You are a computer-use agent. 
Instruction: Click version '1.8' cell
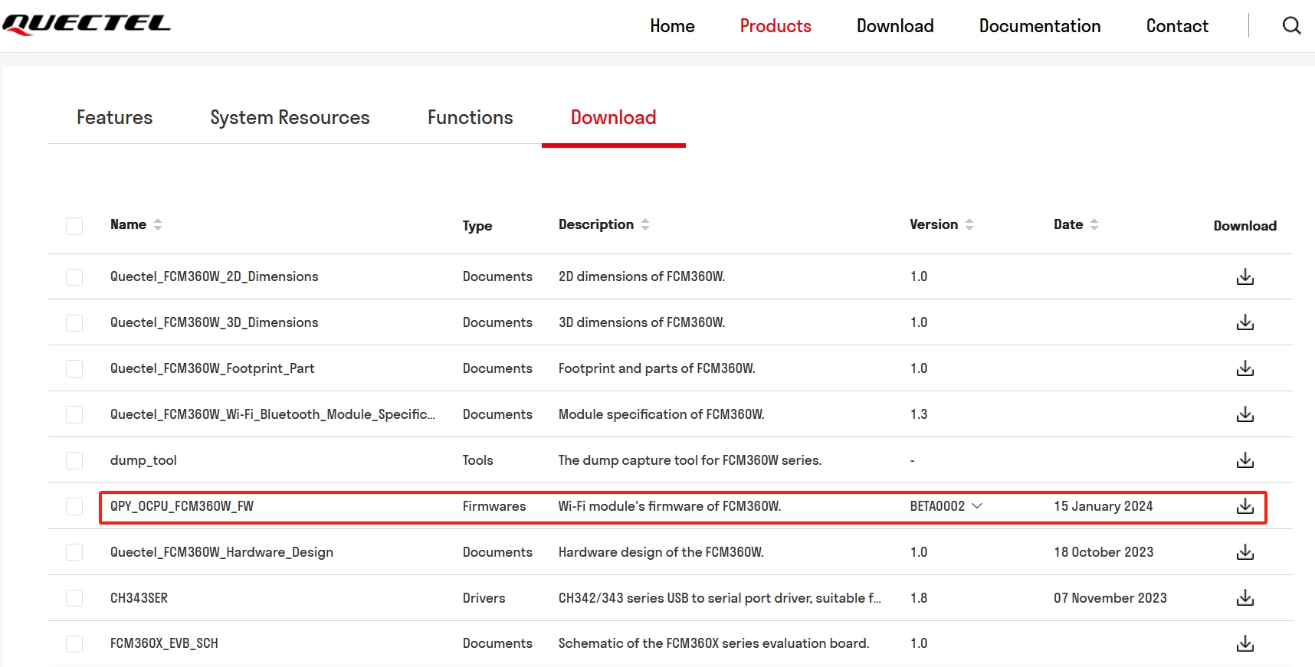pos(919,598)
